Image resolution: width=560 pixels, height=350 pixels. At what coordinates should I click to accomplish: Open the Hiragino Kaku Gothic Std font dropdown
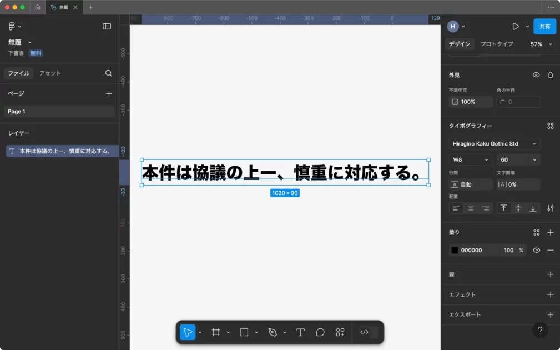coord(494,144)
